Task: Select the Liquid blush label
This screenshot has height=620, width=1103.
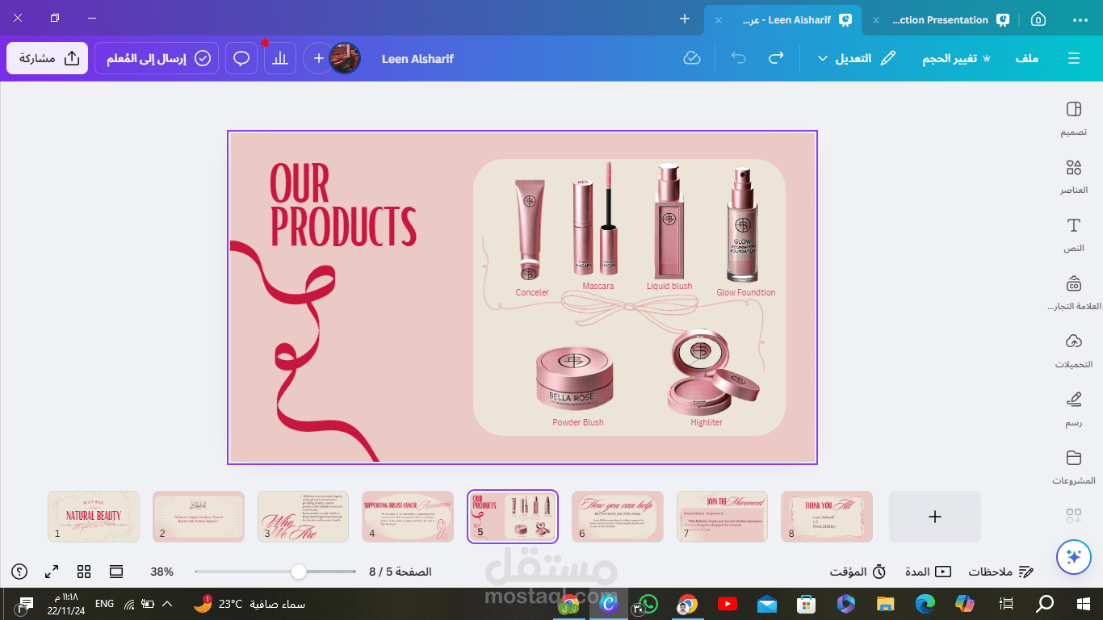Action: (669, 287)
